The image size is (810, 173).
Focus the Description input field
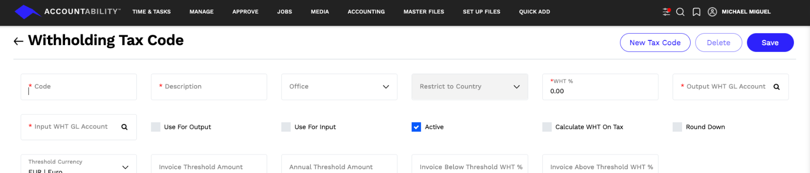pyautogui.click(x=209, y=87)
